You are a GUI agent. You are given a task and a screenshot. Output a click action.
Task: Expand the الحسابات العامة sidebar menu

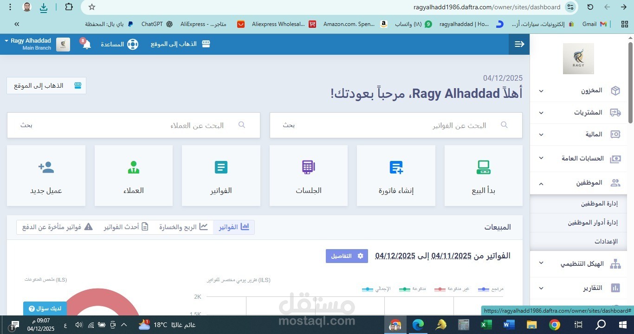pyautogui.click(x=541, y=158)
